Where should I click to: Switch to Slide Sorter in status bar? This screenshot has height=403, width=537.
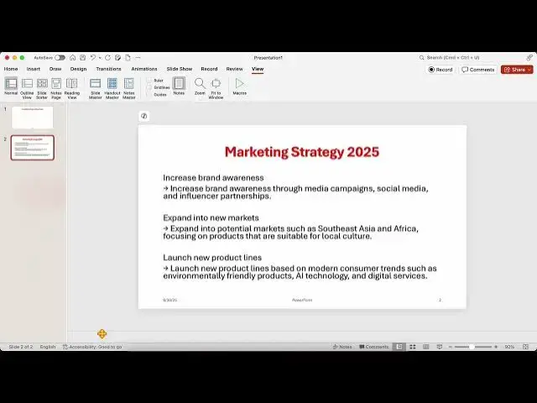(x=413, y=347)
